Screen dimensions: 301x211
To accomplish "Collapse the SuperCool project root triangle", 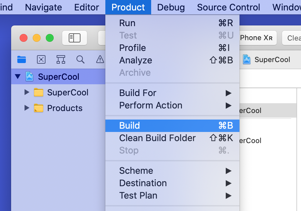I will 18,77.
